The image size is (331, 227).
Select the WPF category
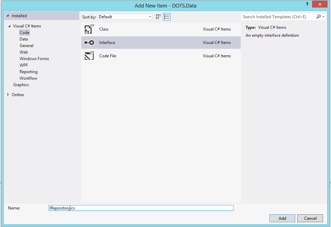click(x=24, y=65)
